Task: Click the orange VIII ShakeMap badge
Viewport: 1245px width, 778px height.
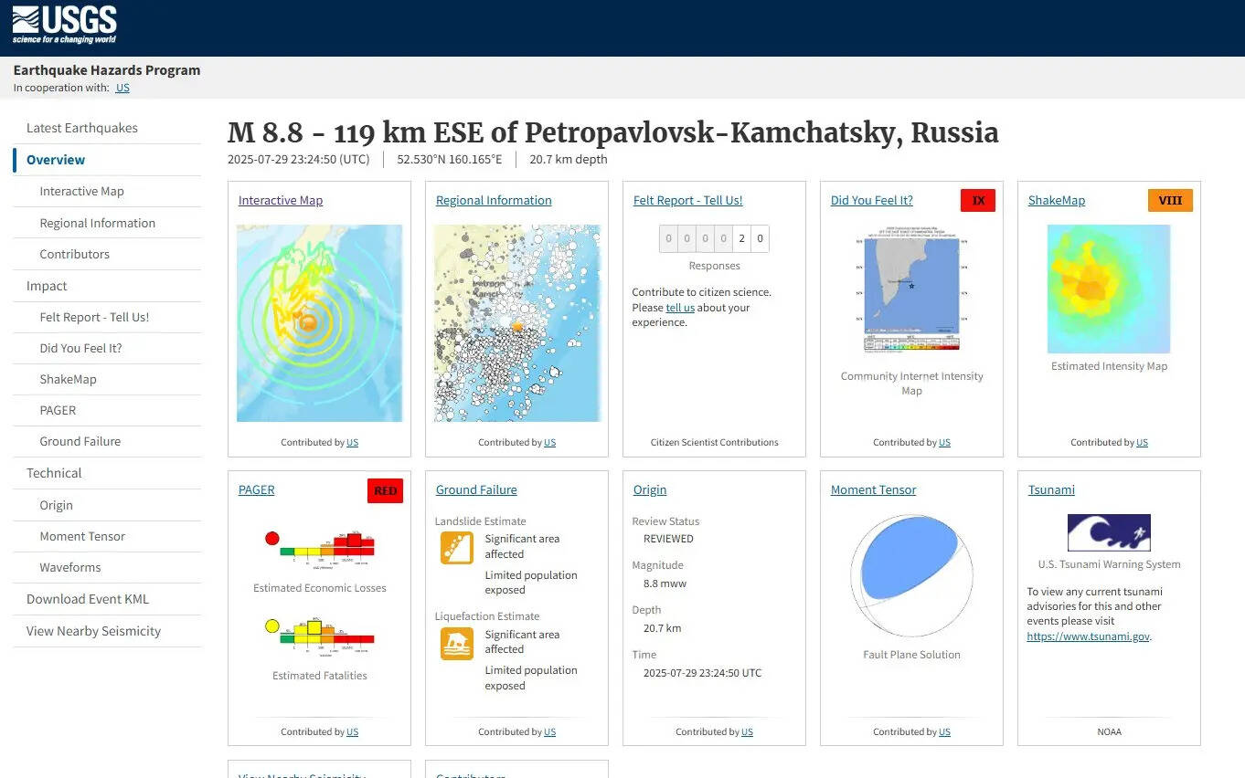Action: [x=1169, y=200]
